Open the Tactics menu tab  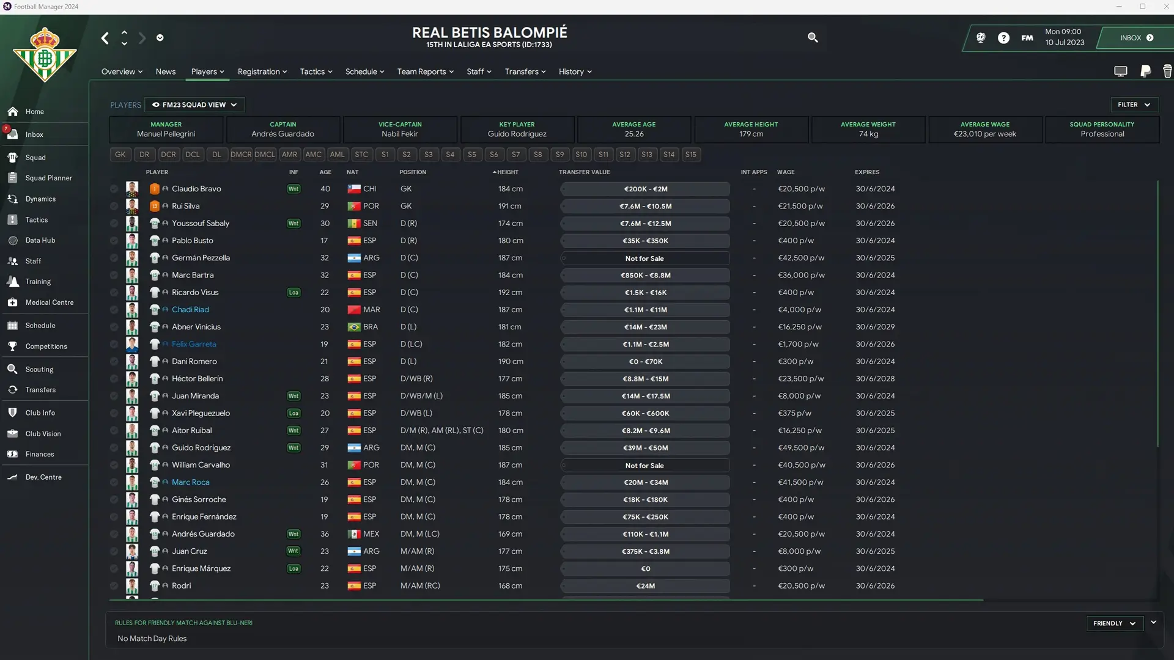(316, 71)
